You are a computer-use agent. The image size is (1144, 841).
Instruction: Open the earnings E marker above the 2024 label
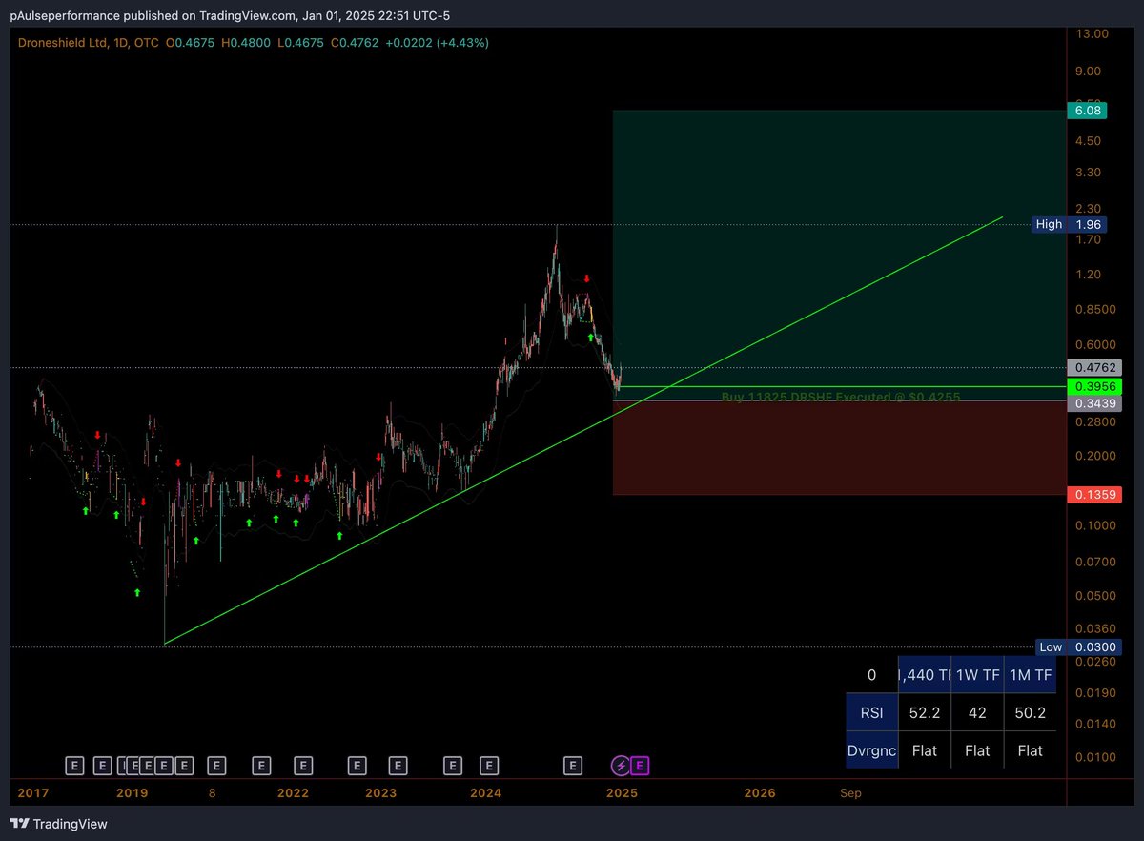[489, 765]
